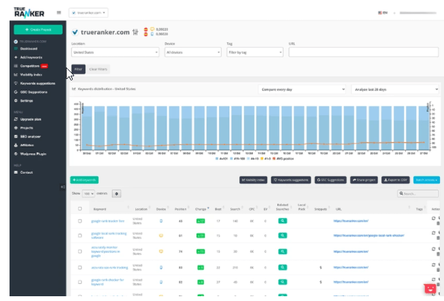Open the Location dropdown showing United States
This screenshot has height=301, width=444.
(x=115, y=52)
